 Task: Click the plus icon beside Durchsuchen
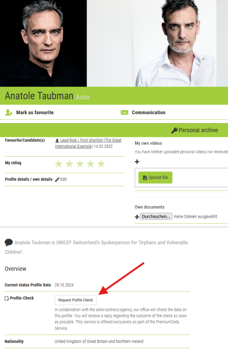tap(137, 216)
